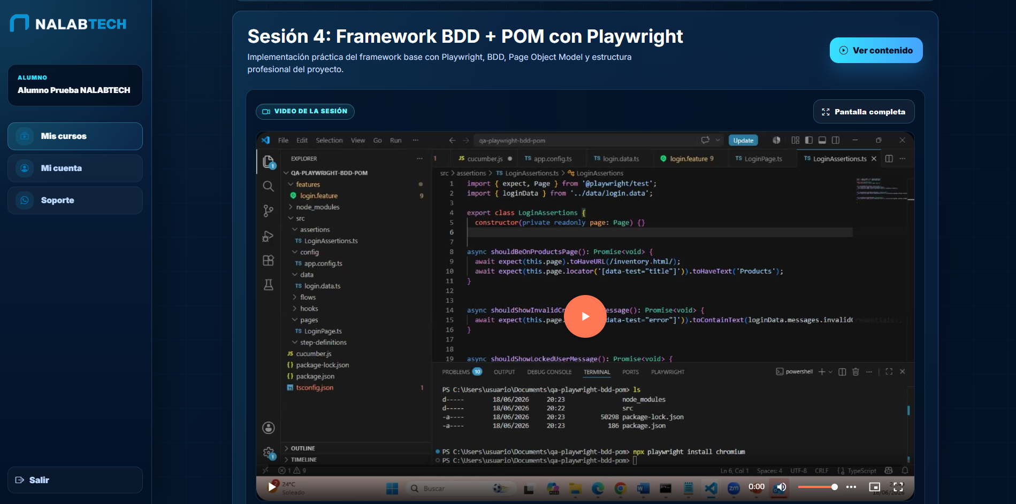The image size is (1016, 504).
Task: Switch to the DEBUG CONSOLE panel tab
Action: [x=549, y=372]
